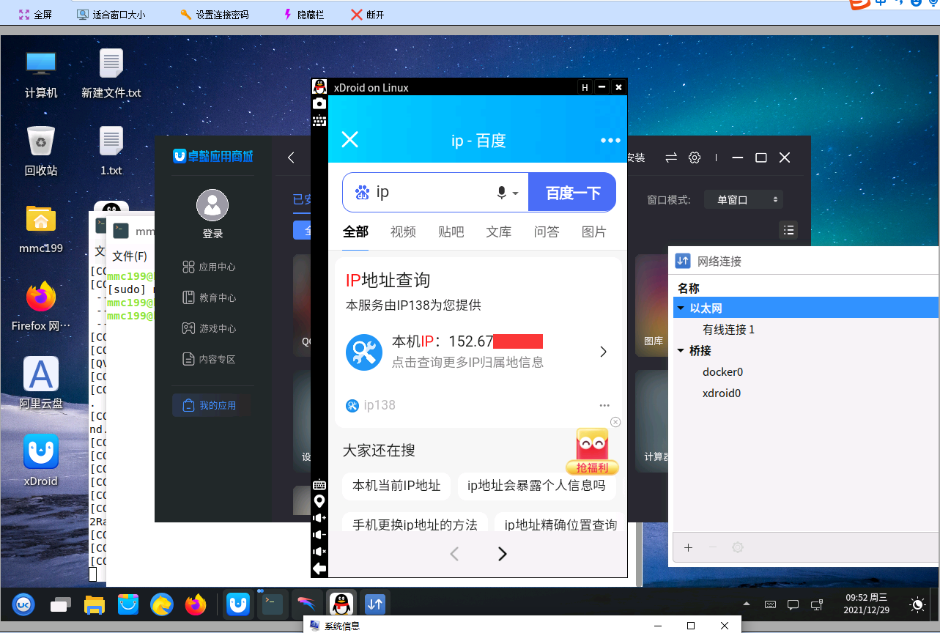Open 阿里云盘 desktop icon

click(x=41, y=382)
